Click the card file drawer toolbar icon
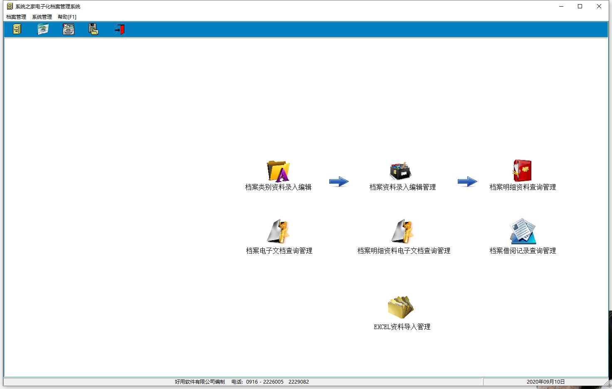Image resolution: width=612 pixels, height=389 pixels. [x=69, y=29]
